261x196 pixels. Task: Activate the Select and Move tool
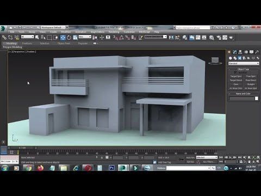[x=63, y=38]
